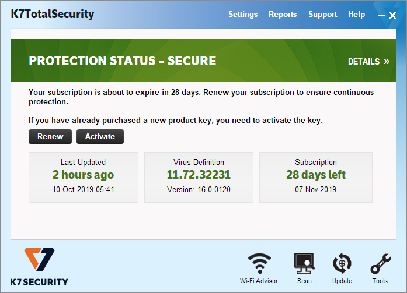Viewport: 407px width, 293px height.
Task: Open the Settings menu
Action: [x=243, y=15]
